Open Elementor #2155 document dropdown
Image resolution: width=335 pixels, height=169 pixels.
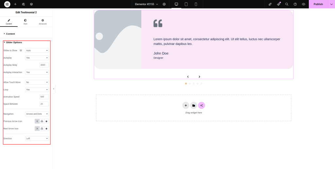[146, 4]
